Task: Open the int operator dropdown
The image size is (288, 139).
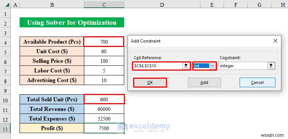Action: (213, 66)
